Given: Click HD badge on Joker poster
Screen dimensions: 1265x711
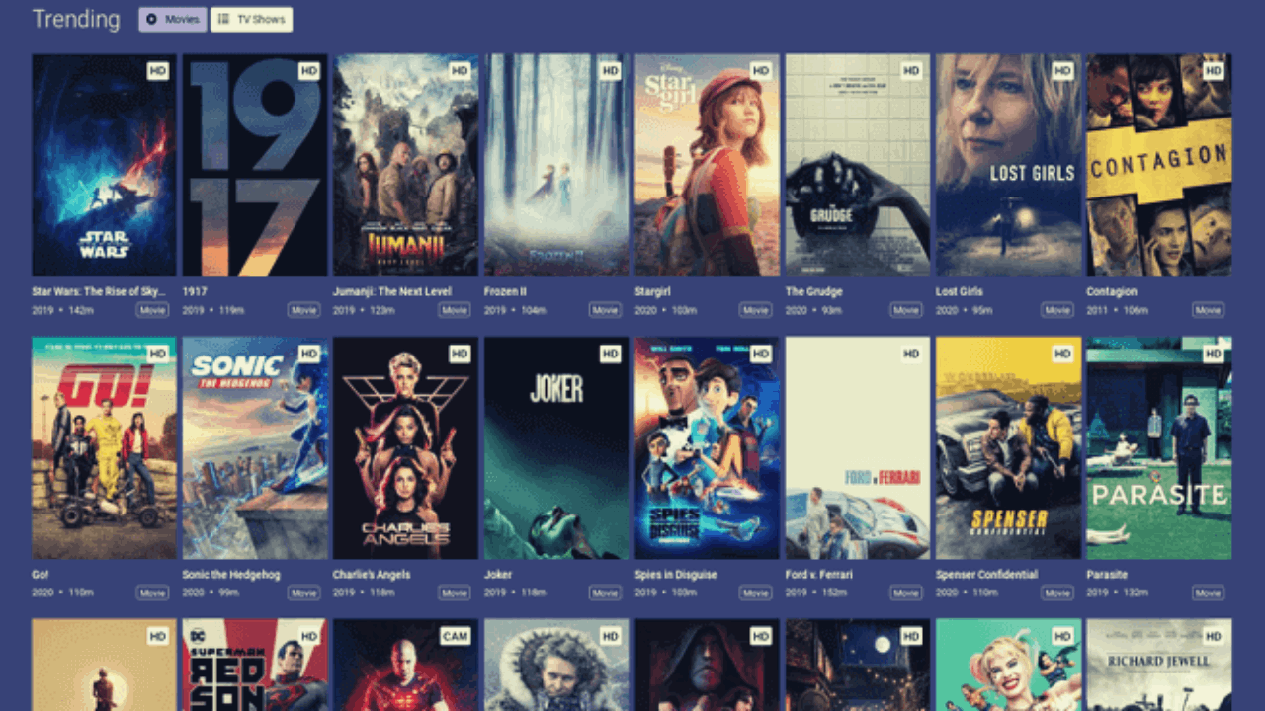Looking at the screenshot, I should click(x=610, y=354).
